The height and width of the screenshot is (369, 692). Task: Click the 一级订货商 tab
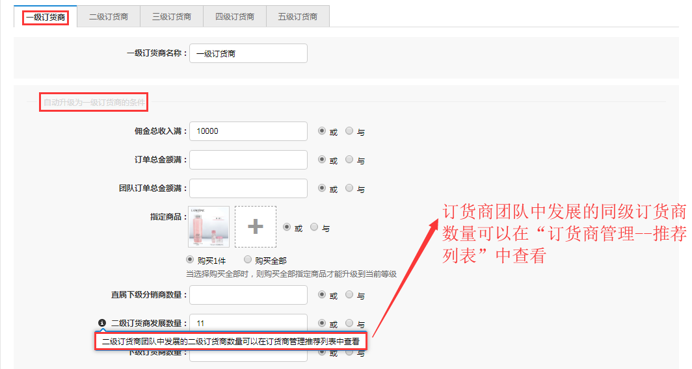tap(46, 17)
